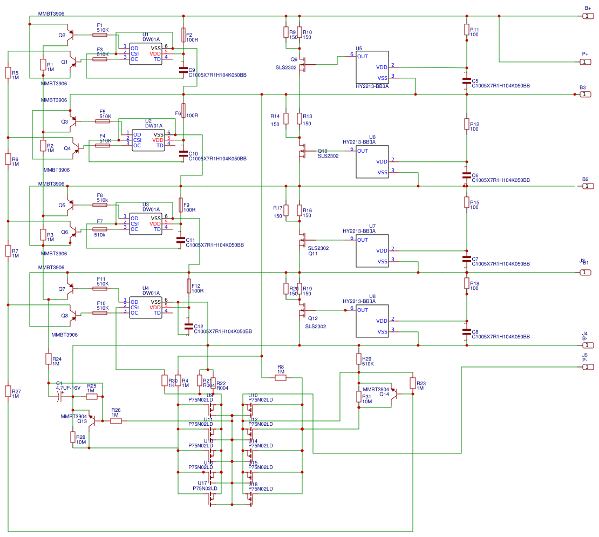This screenshot has width=599, height=537.
Task: Click the U4 DW01A chip body
Action: click(146, 308)
